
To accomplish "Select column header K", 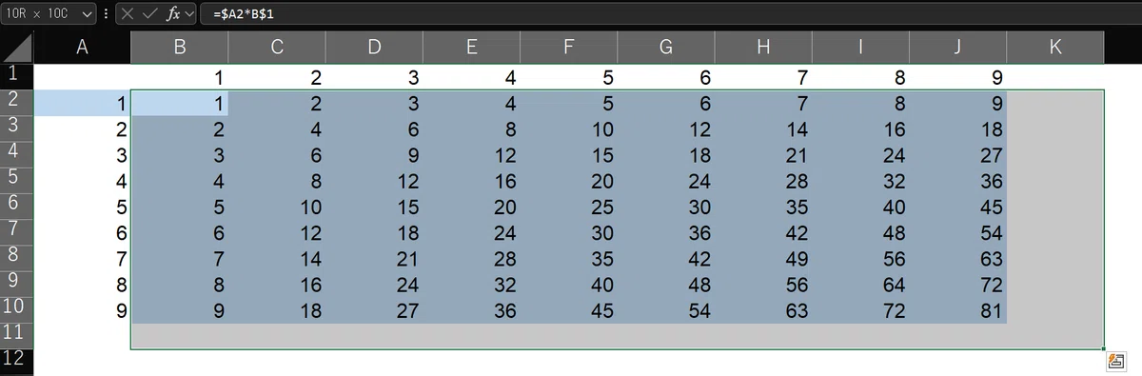I will (1054, 48).
